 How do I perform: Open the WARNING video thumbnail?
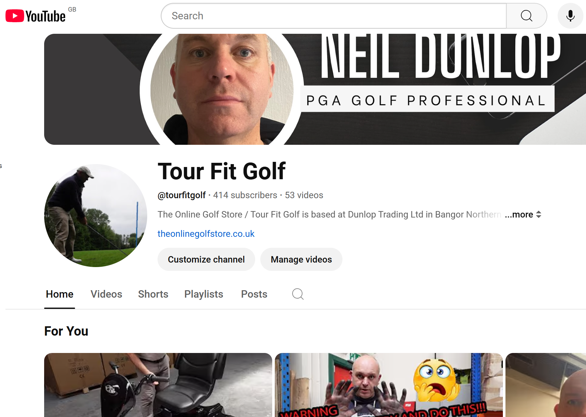389,385
